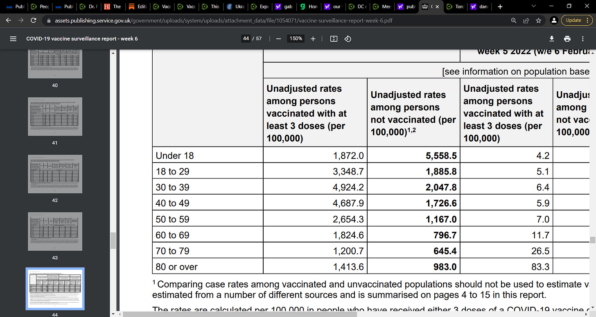596x317 pixels.
Task: Switch to the first 'Publ' tab
Action: [15, 7]
